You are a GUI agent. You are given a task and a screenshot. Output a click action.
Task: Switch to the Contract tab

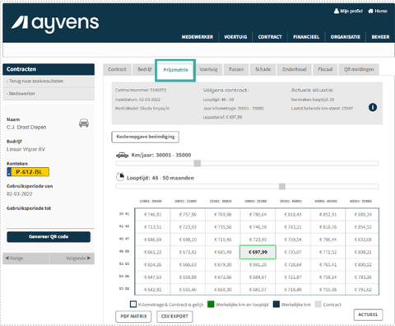pos(117,69)
